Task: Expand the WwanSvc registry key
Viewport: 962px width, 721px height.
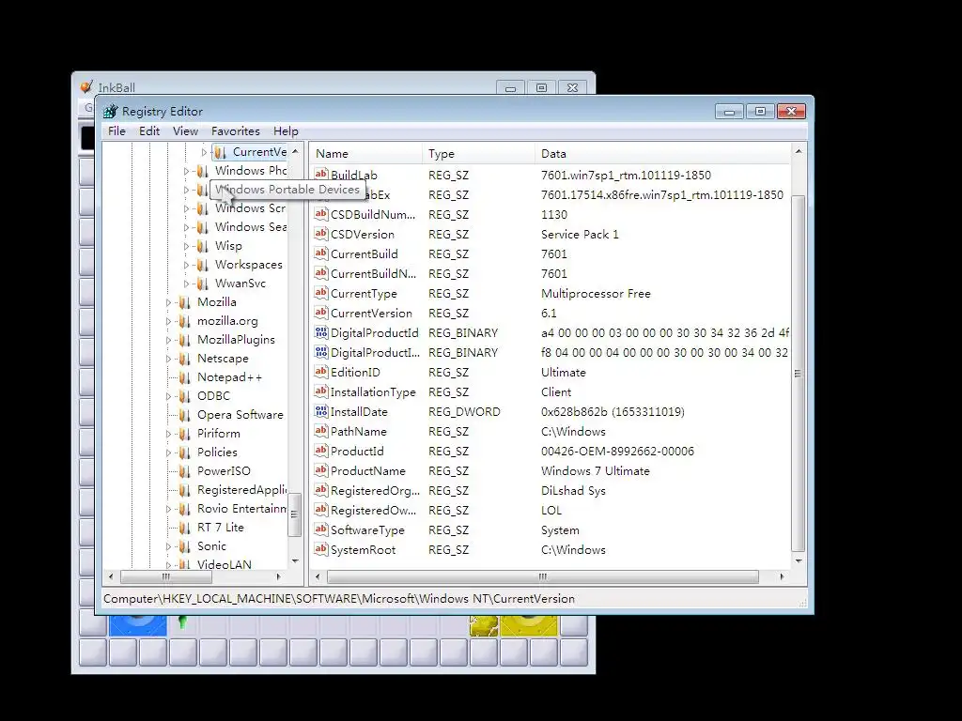Action: (x=187, y=284)
